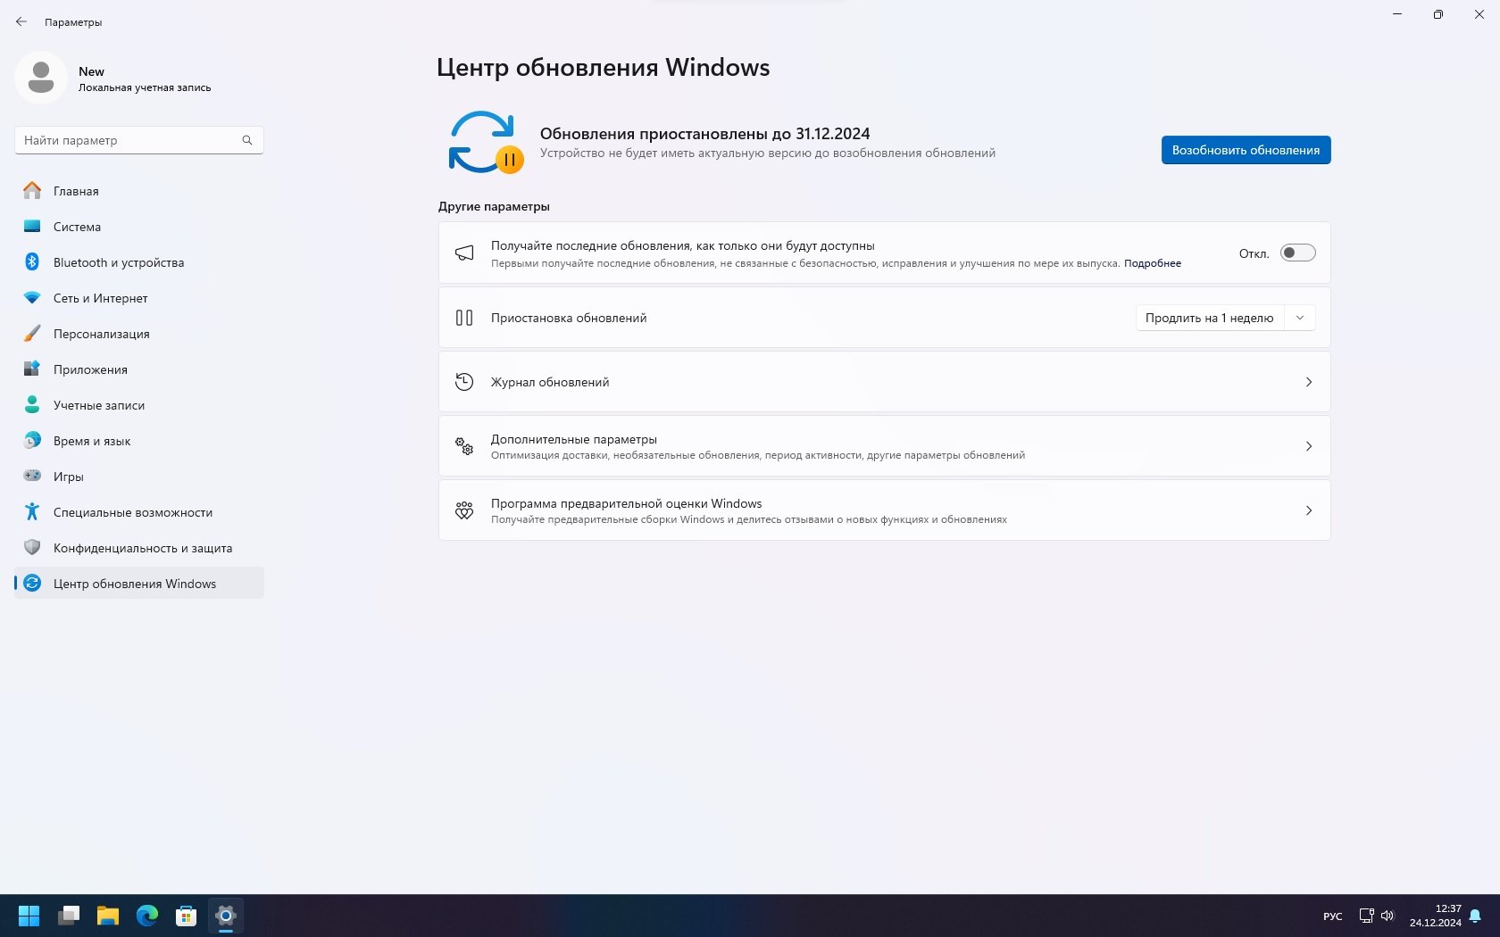Click the Главная home icon in sidebar
The width and height of the screenshot is (1500, 937).
point(32,190)
